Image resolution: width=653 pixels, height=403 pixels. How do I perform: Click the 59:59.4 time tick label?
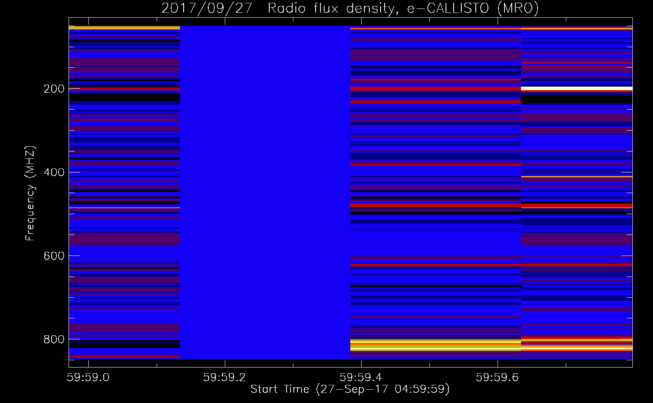[361, 377]
